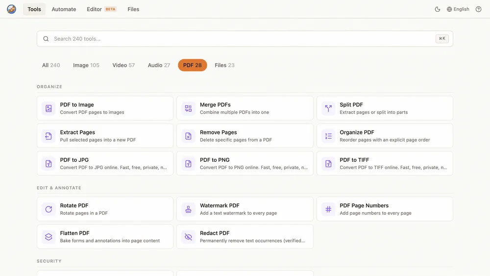Select the PDF 28 category pill

pos(192,65)
